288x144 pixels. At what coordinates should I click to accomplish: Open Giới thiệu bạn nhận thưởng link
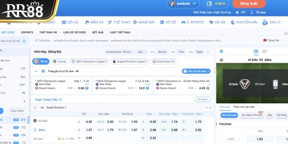(212, 12)
